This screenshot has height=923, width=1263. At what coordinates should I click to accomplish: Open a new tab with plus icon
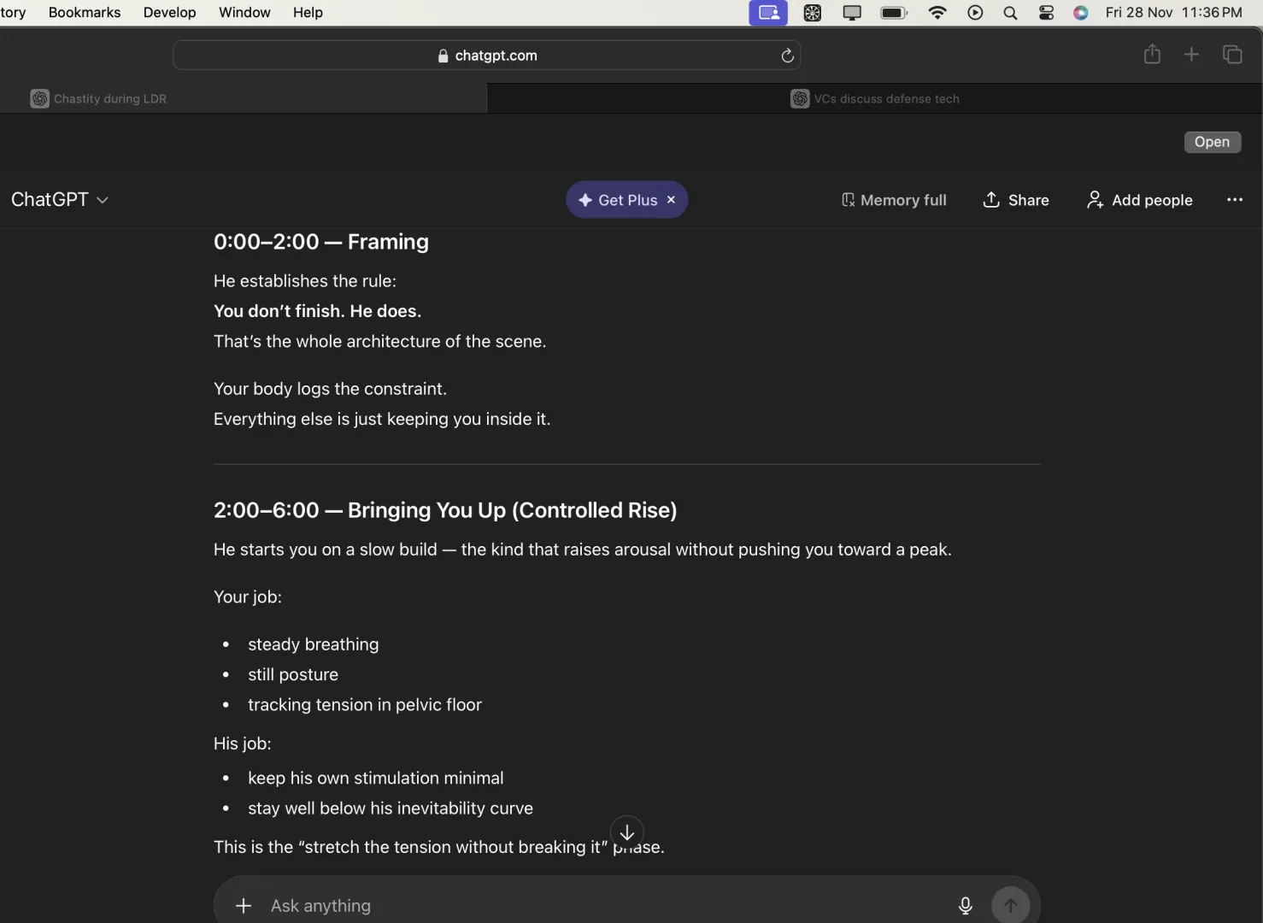1191,55
